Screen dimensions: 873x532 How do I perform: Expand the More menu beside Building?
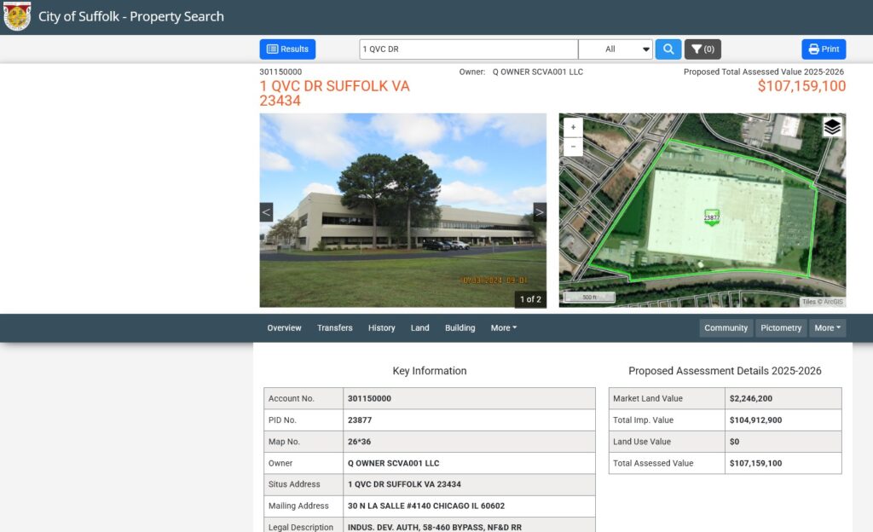click(503, 327)
